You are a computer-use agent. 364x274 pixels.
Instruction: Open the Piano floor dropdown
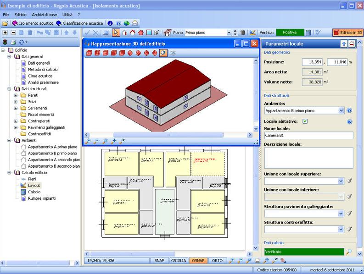pyautogui.click(x=229, y=33)
